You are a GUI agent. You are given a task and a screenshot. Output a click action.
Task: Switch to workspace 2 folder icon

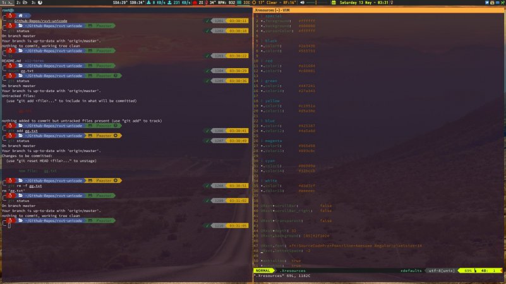click(x=25, y=3)
